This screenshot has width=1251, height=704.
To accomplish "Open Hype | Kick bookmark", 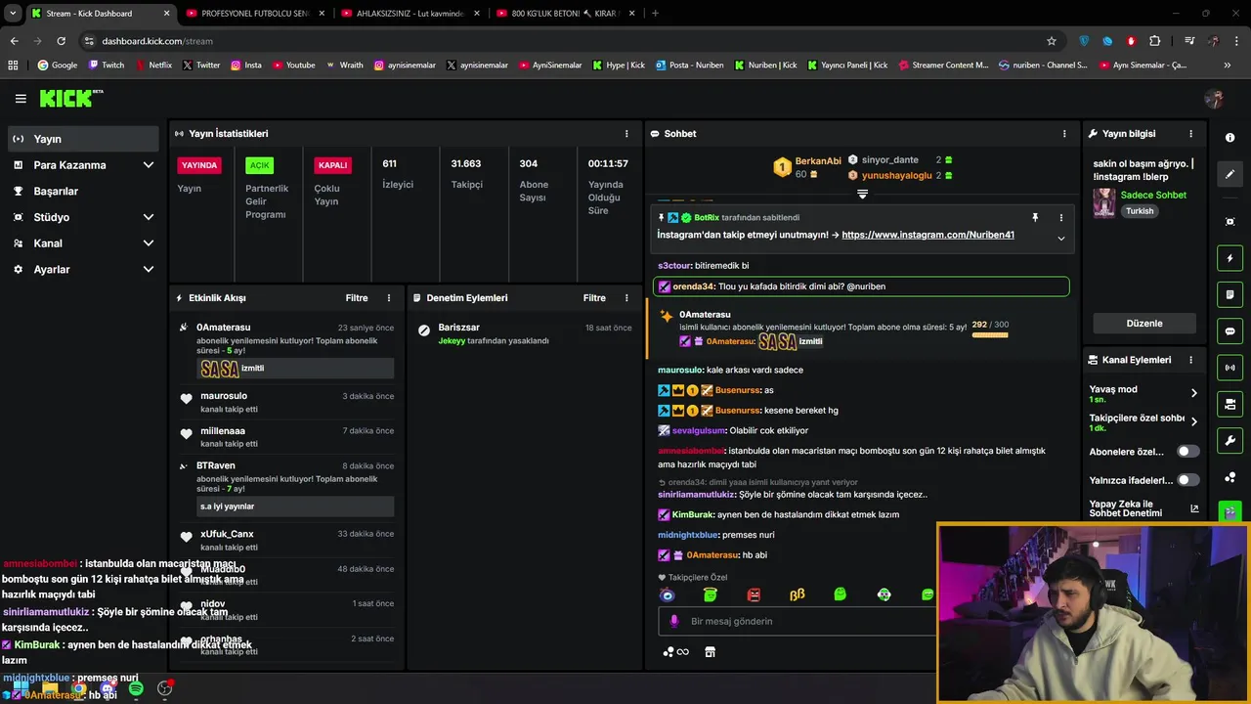I will (x=619, y=66).
